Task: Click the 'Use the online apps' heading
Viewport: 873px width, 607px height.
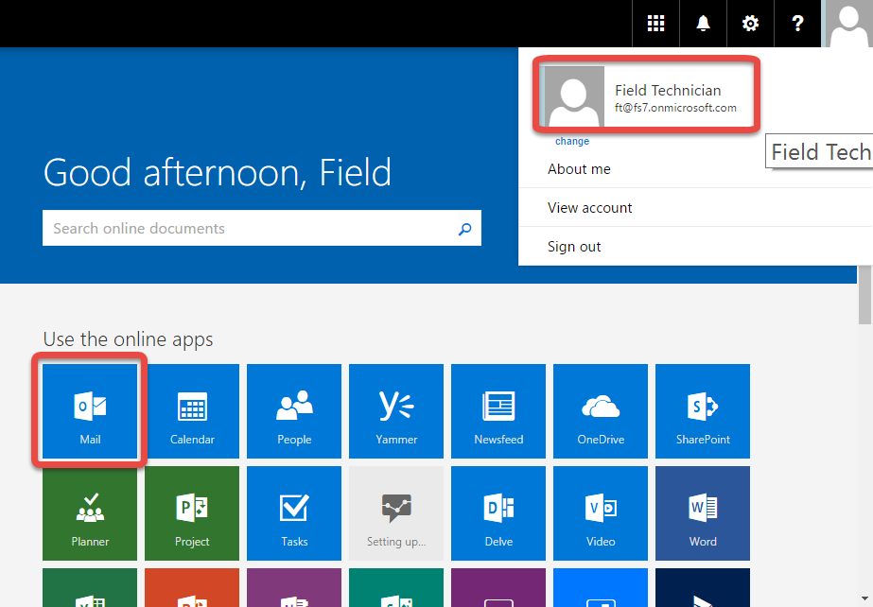Action: (128, 339)
